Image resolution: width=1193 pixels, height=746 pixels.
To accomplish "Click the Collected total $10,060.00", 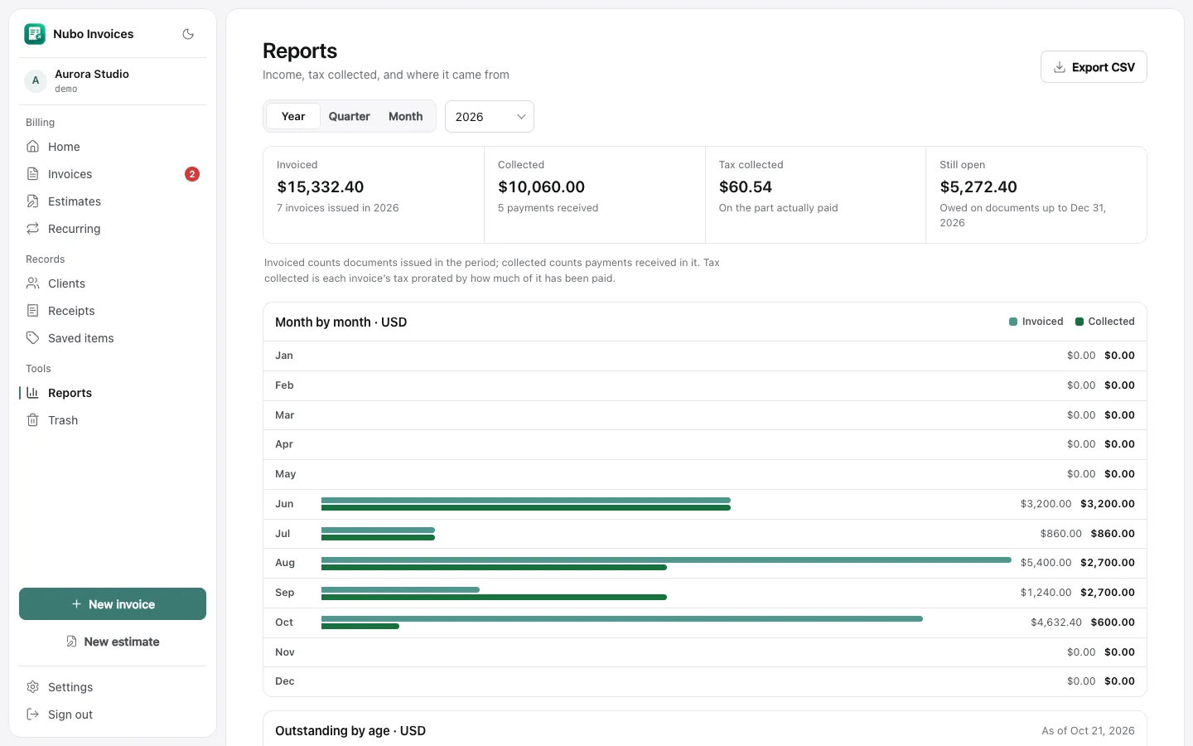I will (x=542, y=187).
